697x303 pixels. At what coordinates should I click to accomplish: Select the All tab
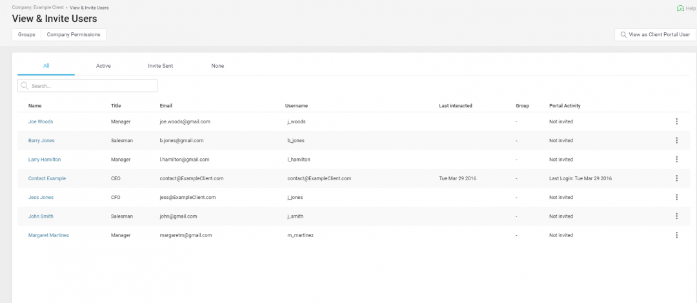pos(46,66)
